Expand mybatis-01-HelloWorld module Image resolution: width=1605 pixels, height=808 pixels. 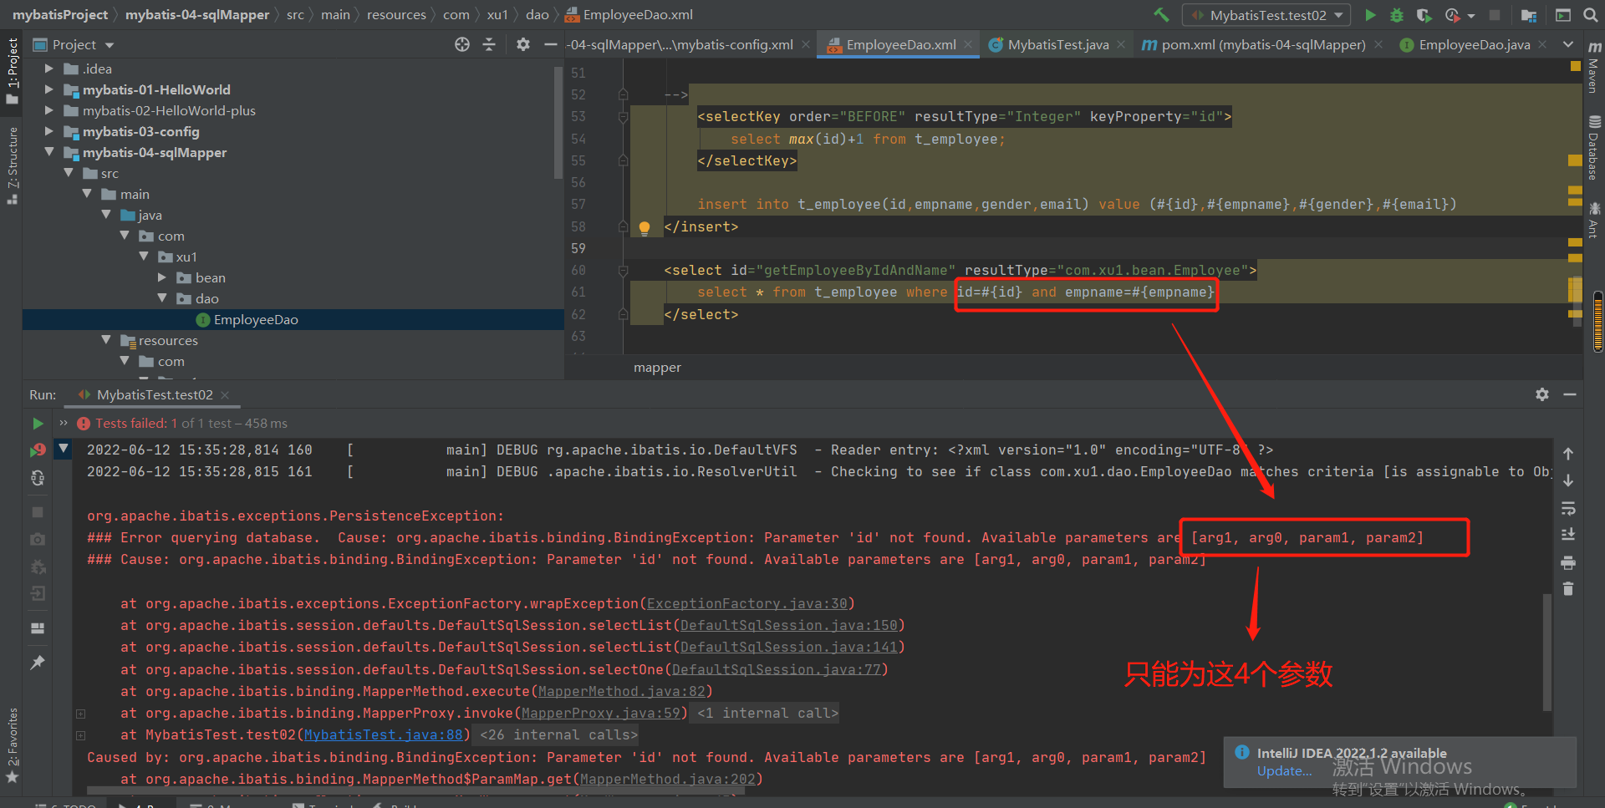(48, 89)
